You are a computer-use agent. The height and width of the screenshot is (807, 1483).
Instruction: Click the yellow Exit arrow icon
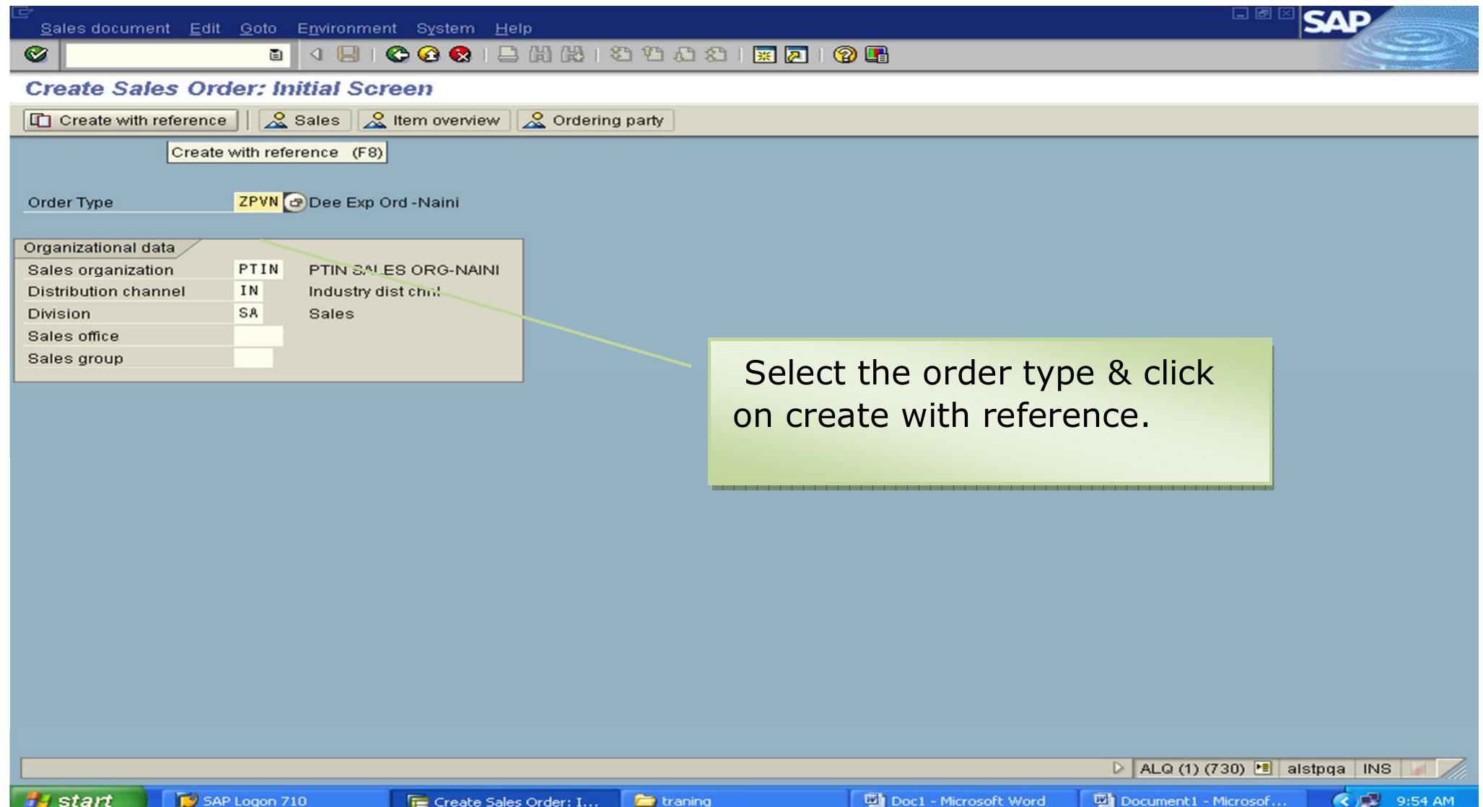click(427, 55)
